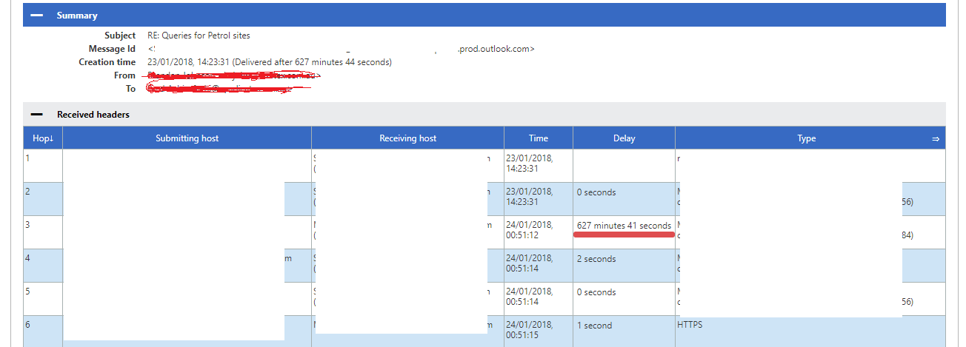Click hop number 2 cell
The height and width of the screenshot is (347, 966).
(43, 199)
